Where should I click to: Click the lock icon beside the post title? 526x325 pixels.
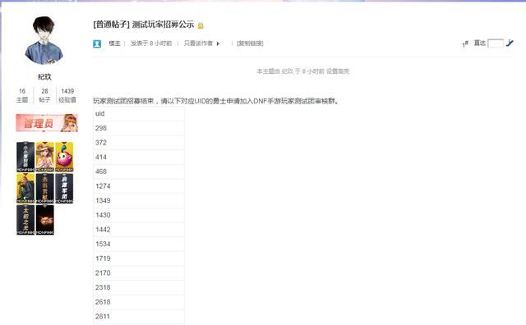201,25
